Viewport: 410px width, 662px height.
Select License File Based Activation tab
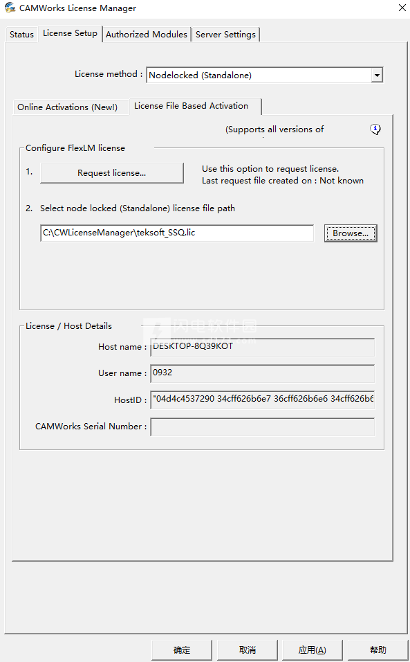[x=192, y=106]
